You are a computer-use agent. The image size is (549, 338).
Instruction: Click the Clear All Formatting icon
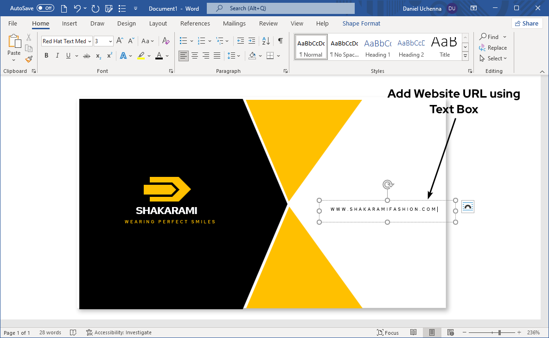166,41
